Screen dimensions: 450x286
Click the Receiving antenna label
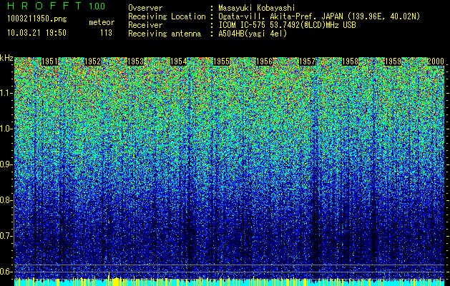click(165, 34)
